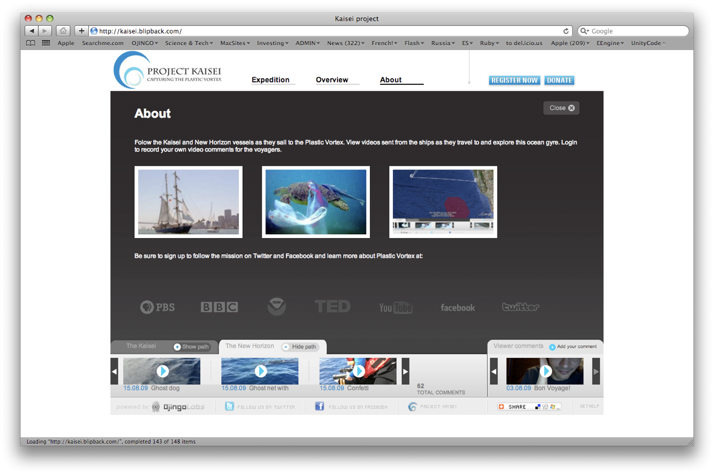Expand the Apple (209) bookmarks folder

pos(571,43)
